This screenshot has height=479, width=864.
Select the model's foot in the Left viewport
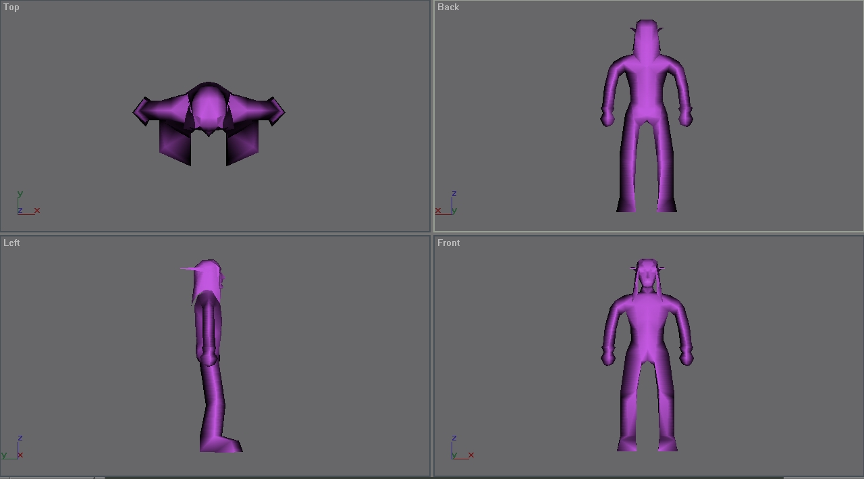pos(221,444)
